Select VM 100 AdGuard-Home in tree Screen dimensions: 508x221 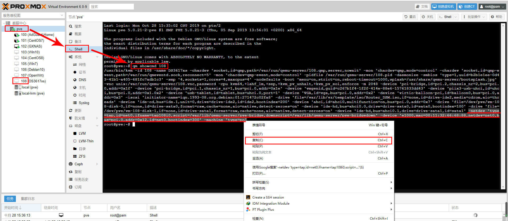[x=37, y=35]
